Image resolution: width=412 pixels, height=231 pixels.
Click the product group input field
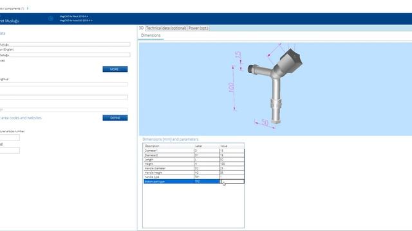pos(64,84)
